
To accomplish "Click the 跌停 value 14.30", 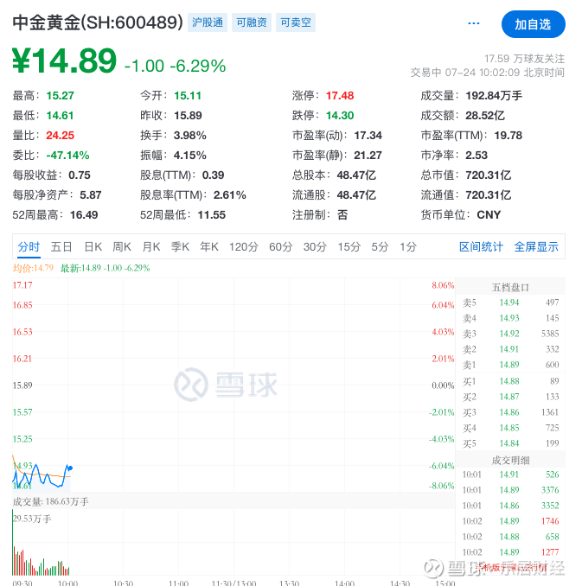I will pos(340,116).
